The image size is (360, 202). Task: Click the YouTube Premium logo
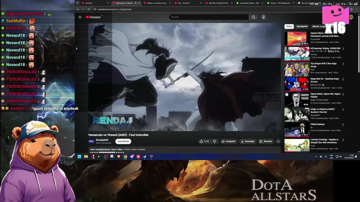[x=93, y=17]
